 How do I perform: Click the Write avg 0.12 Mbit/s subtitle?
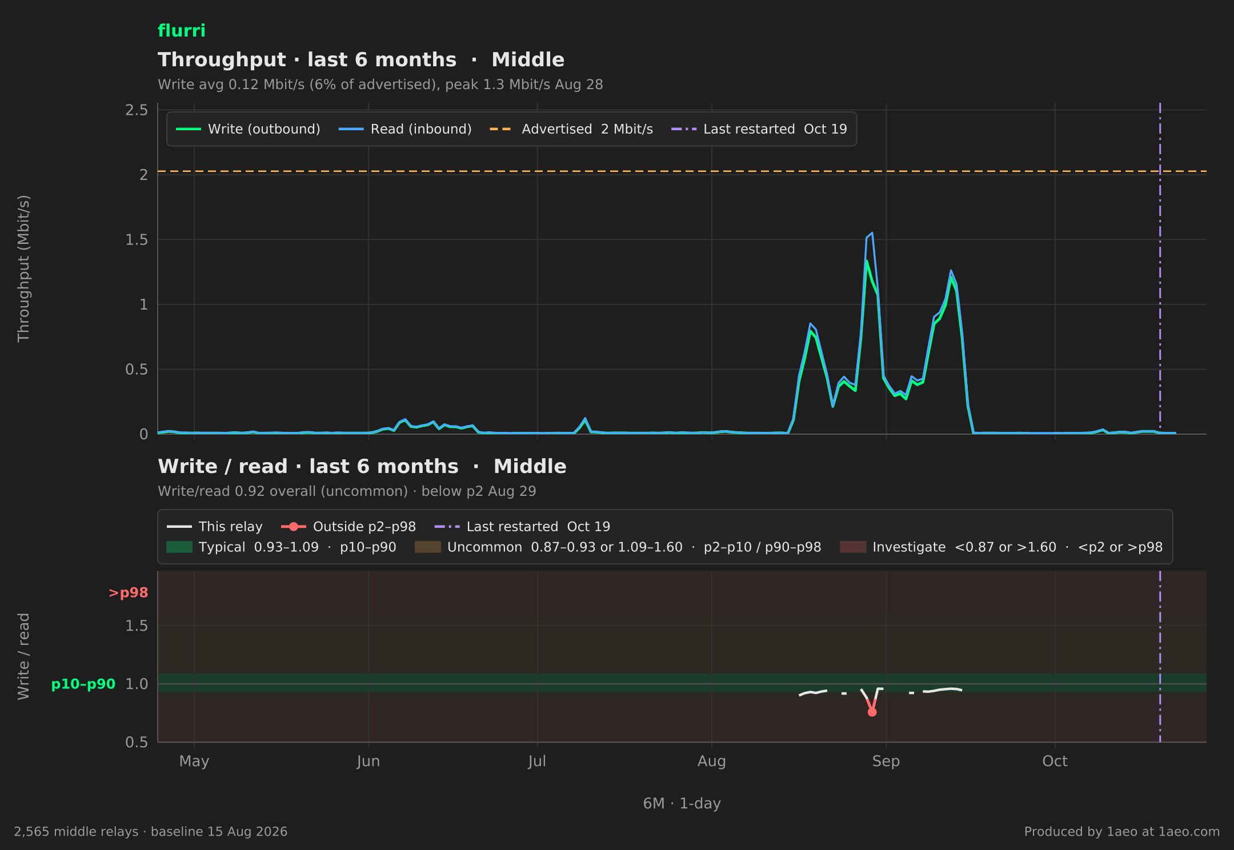pos(380,85)
